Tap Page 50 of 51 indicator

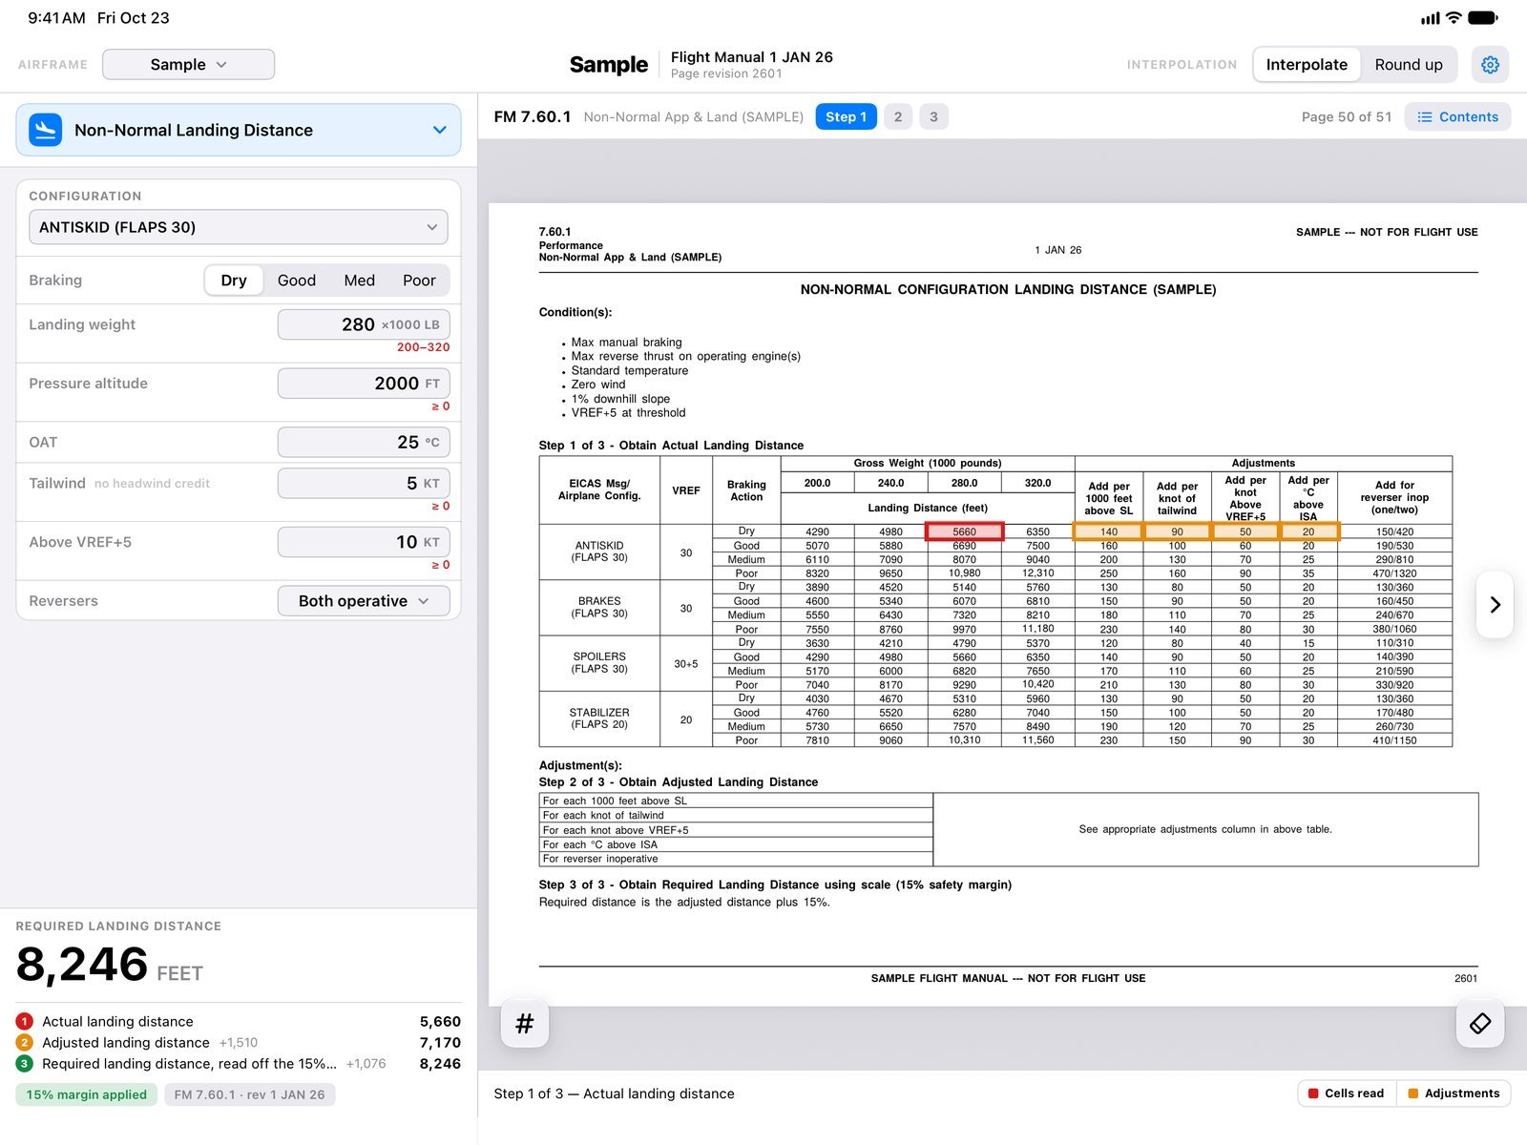tap(1346, 116)
